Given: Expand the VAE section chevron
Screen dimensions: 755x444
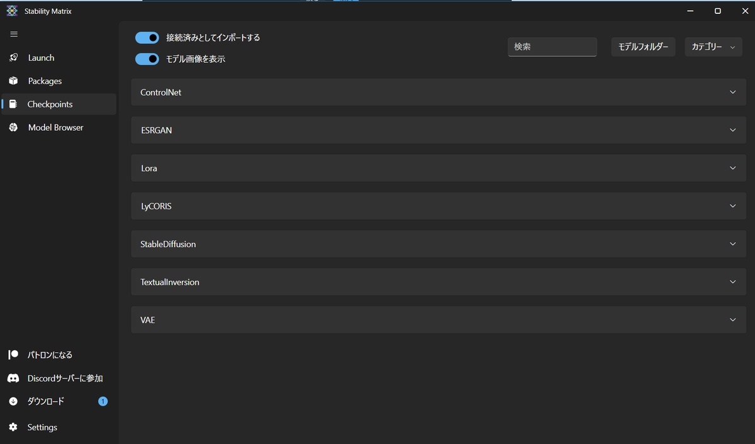Looking at the screenshot, I should (x=733, y=319).
